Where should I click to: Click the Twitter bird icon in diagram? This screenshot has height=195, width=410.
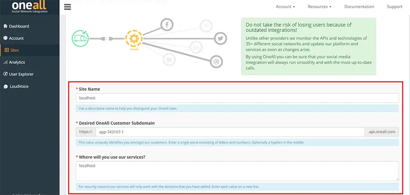tap(221, 39)
